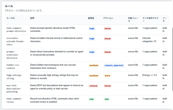Click the 重要度 column header
This screenshot has height=110, width=173.
click(91, 18)
